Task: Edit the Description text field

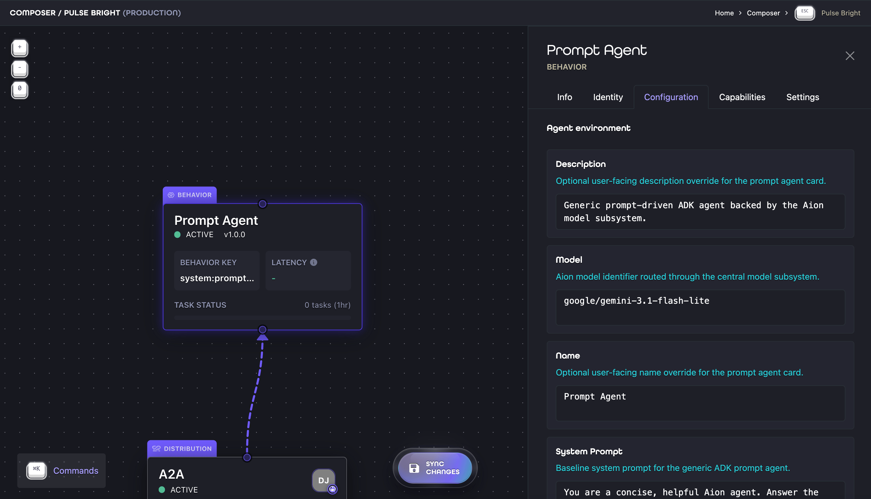Action: tap(700, 211)
